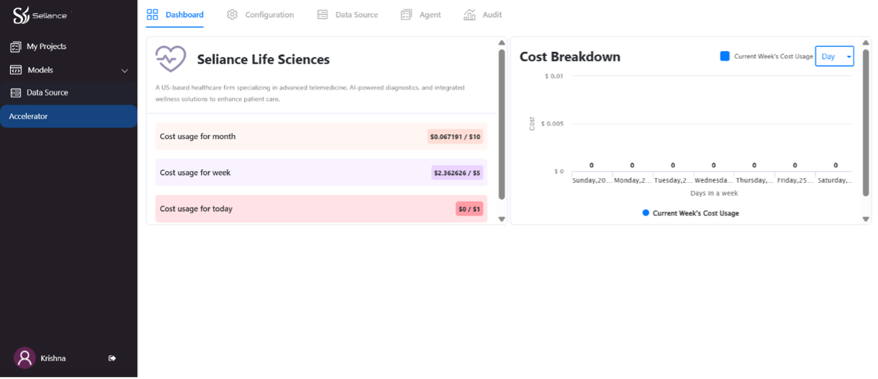Switch to the Agent tab
The height and width of the screenshot is (379, 878).
click(x=420, y=15)
